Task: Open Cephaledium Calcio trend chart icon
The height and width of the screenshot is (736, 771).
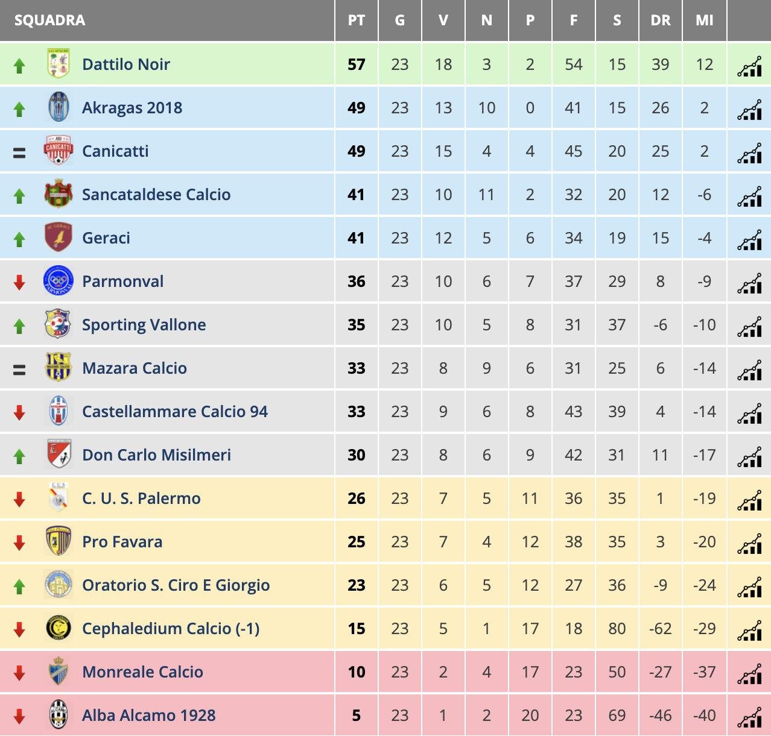Action: [749, 630]
